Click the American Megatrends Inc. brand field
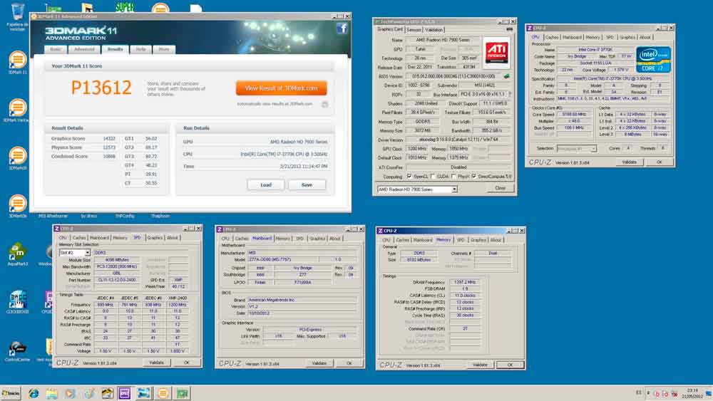Image resolution: width=713 pixels, height=401 pixels. pos(302,300)
